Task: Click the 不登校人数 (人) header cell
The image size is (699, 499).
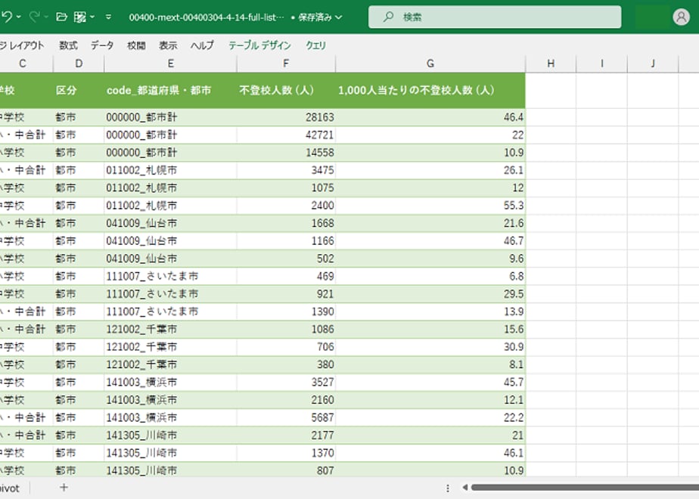Action: (286, 91)
